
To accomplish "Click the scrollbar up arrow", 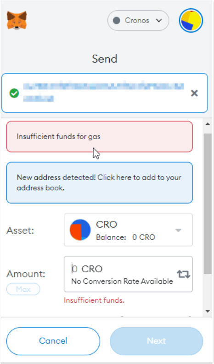I will pos(208,124).
